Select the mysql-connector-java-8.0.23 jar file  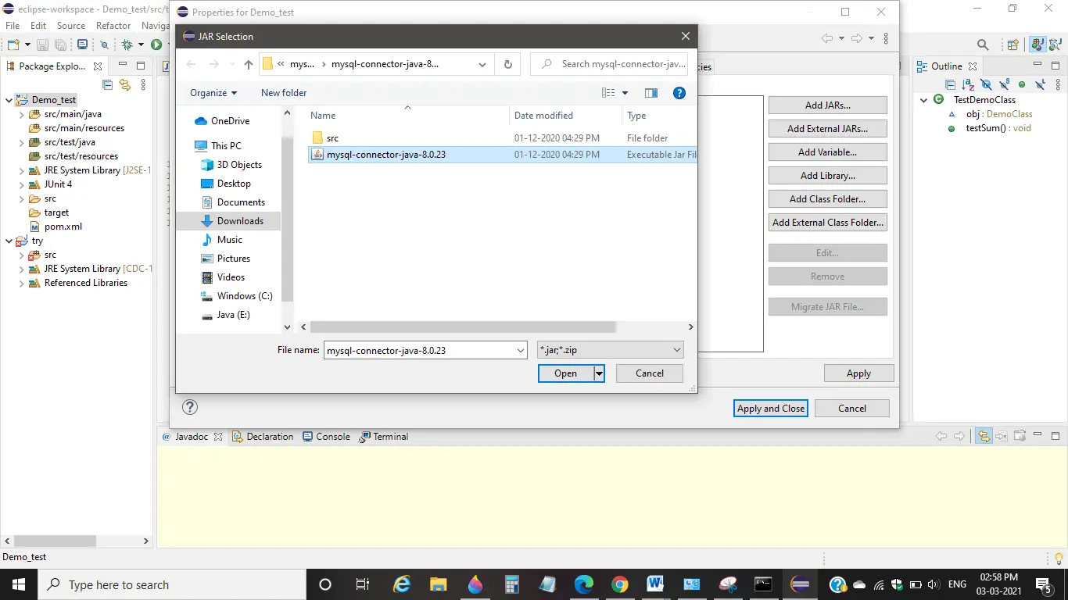coord(502,155)
